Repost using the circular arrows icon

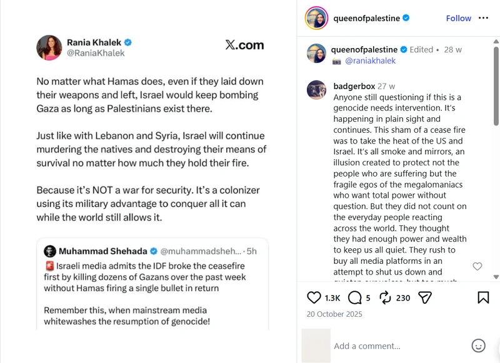point(385,298)
